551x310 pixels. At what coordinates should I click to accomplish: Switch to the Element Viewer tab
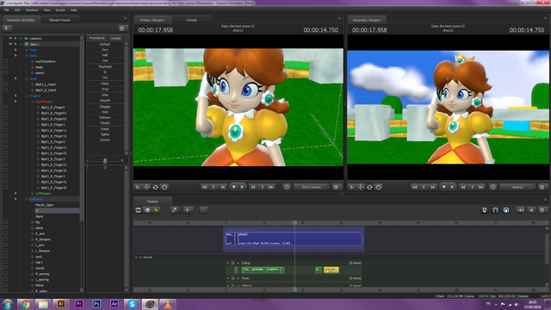[x=59, y=20]
